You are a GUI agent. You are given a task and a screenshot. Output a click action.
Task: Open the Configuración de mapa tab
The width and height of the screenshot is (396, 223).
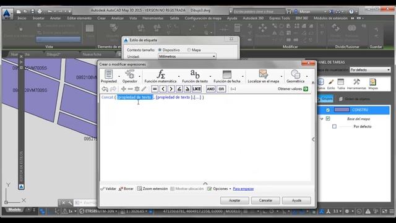point(203,18)
